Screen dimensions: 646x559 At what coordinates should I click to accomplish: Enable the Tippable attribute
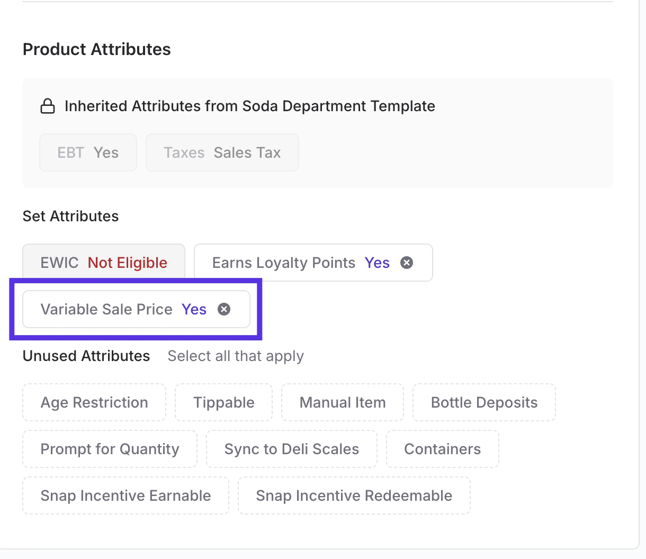click(x=223, y=402)
